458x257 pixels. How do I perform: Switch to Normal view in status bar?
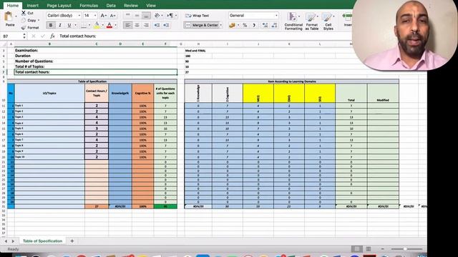(x=356, y=249)
